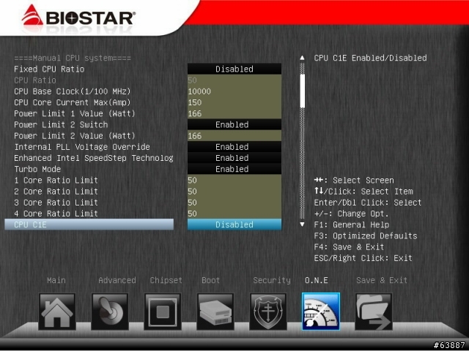
Task: Click CPU Core Current Max value 150
Action: coord(234,102)
